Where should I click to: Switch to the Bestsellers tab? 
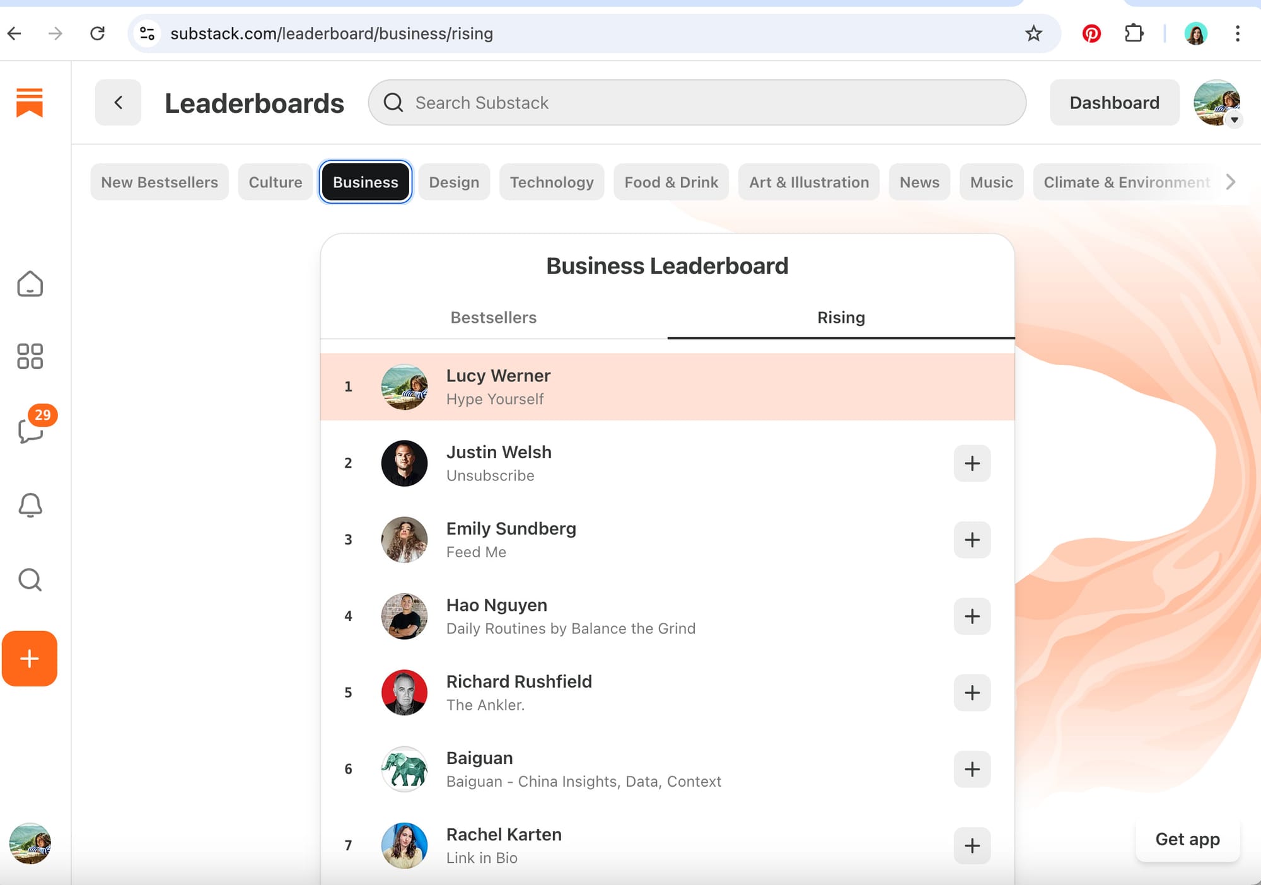point(493,318)
